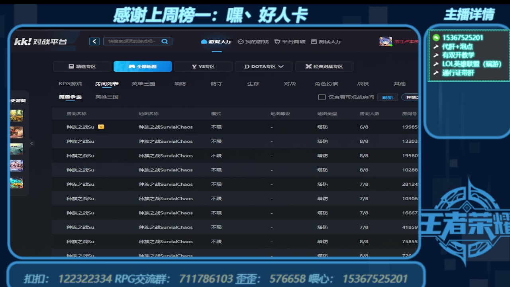Screen dimensions: 510x287
Task: Collapse the left game sidebar with arrow
Action: (x=31, y=143)
